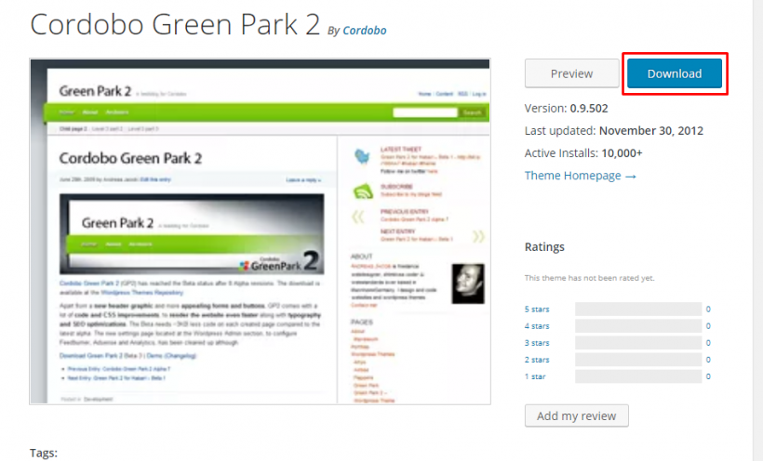
Task: Click the search field in theme screenshot
Action: point(425,112)
